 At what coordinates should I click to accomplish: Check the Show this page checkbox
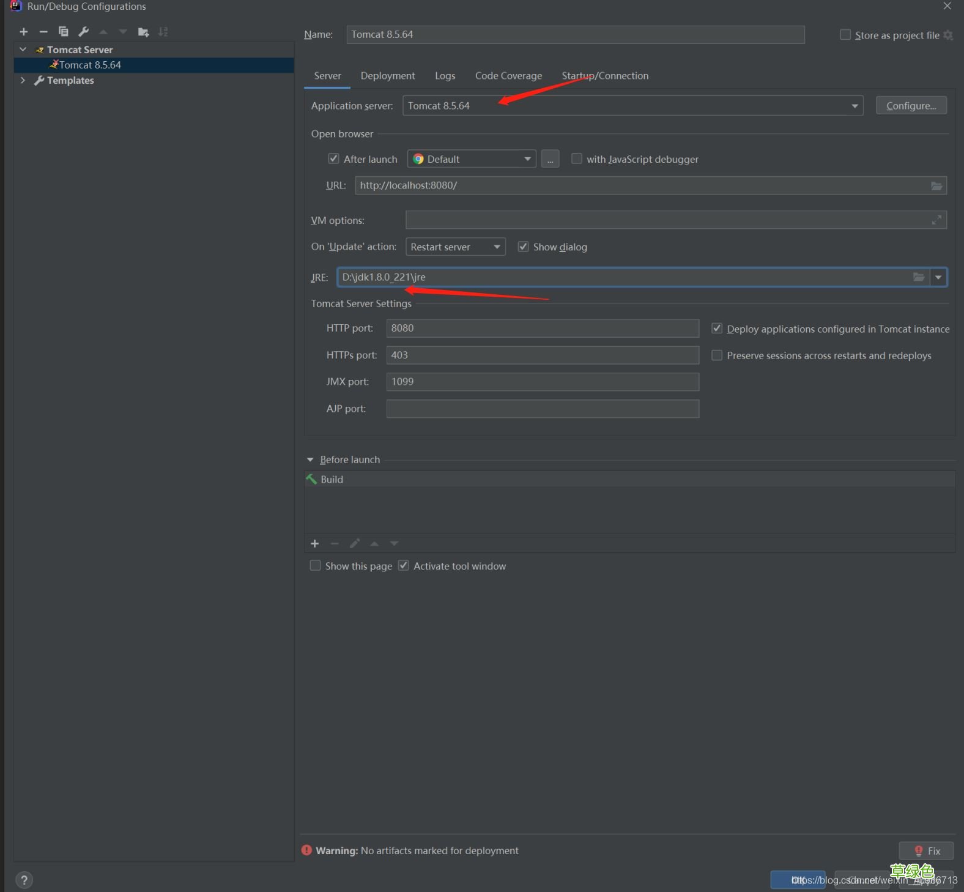(x=315, y=566)
